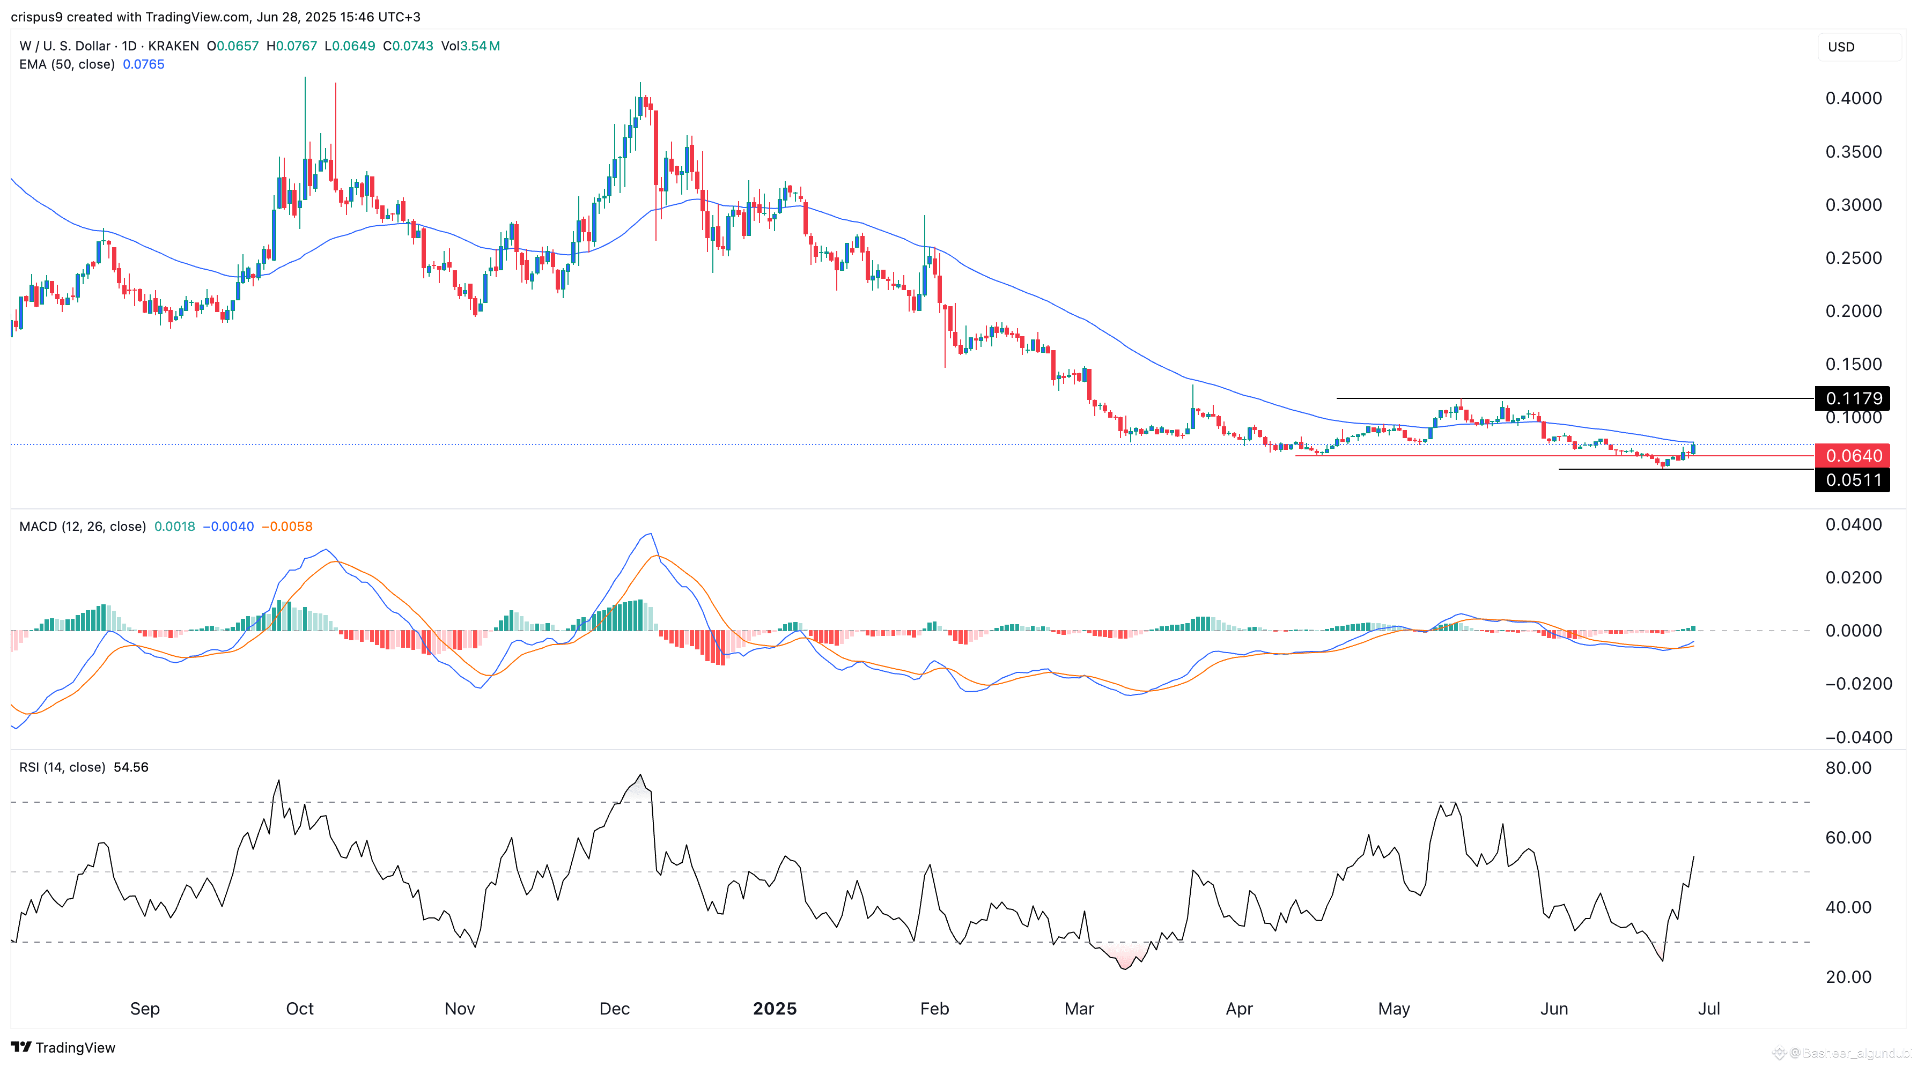Click the orange MACD signal value −0.0058

coord(287,527)
